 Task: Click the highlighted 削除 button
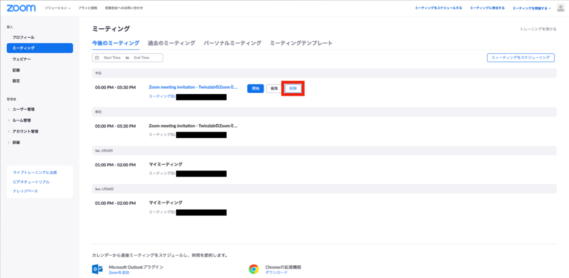pos(293,88)
